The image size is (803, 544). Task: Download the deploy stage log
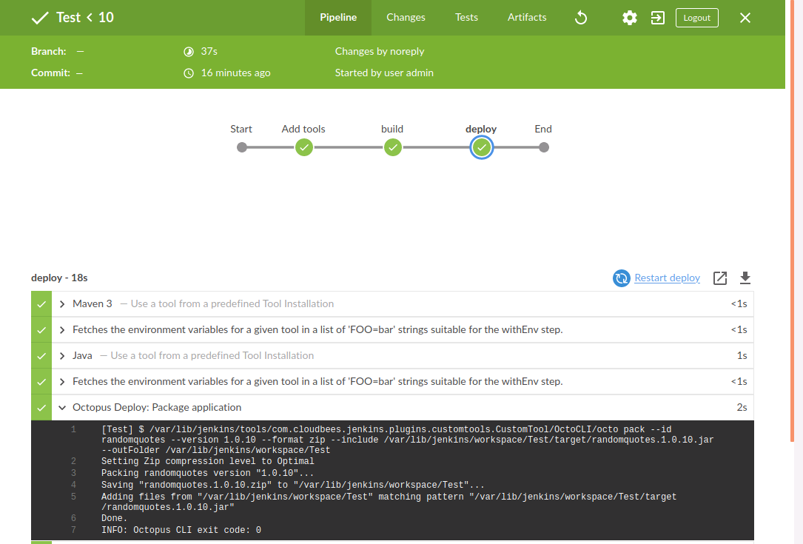tap(745, 278)
